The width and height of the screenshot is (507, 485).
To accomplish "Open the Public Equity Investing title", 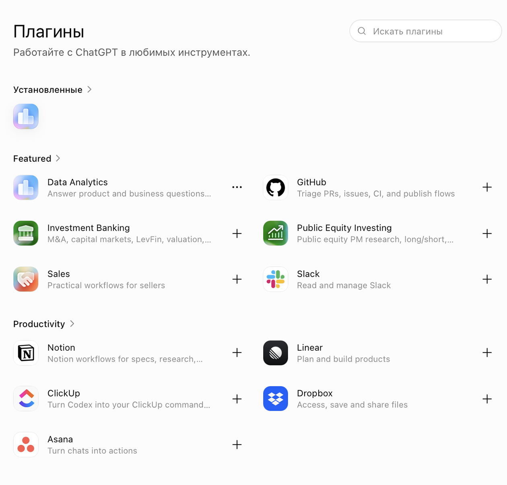I will point(344,228).
